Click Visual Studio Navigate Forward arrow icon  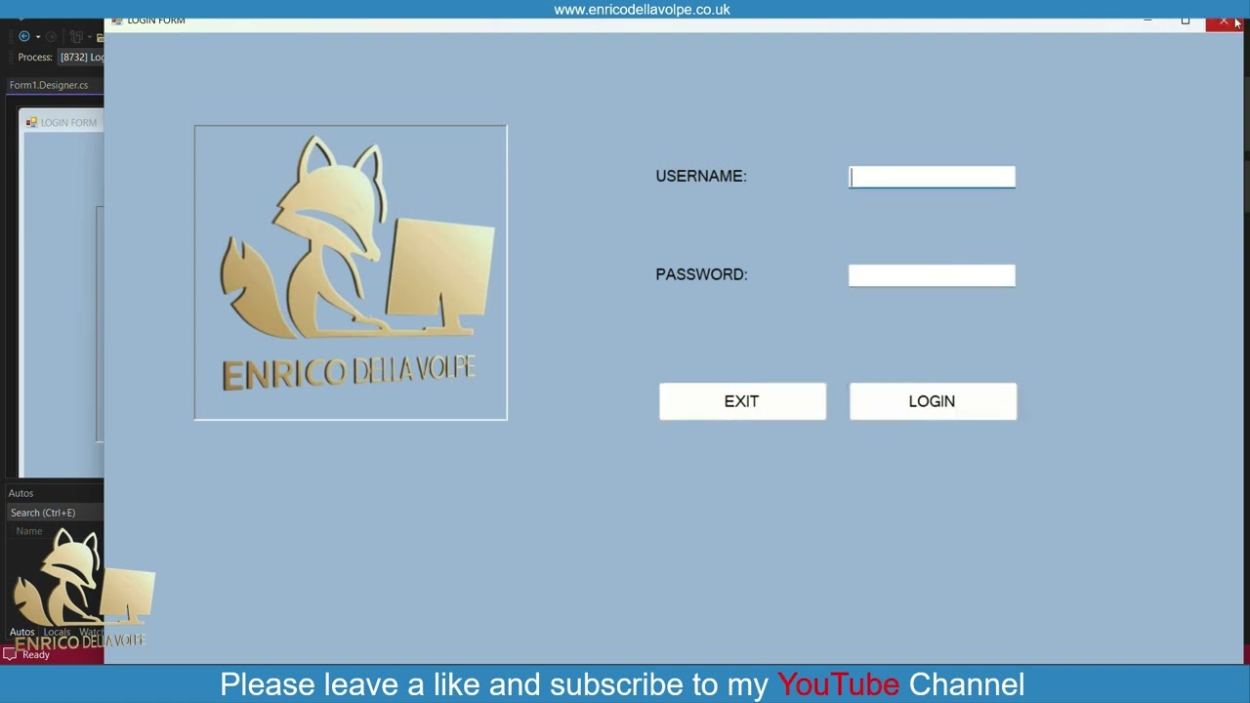pyautogui.click(x=52, y=37)
